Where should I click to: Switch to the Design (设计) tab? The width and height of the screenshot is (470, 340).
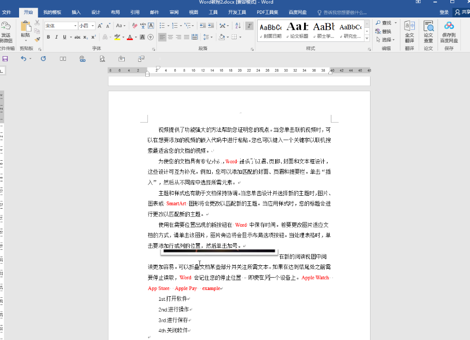96,12
